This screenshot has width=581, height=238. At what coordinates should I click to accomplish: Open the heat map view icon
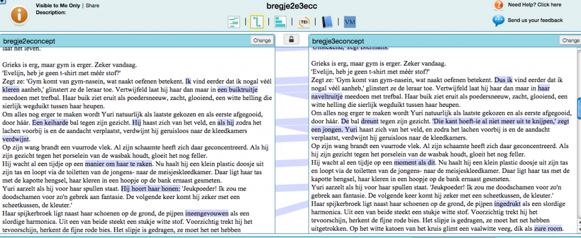point(234,23)
